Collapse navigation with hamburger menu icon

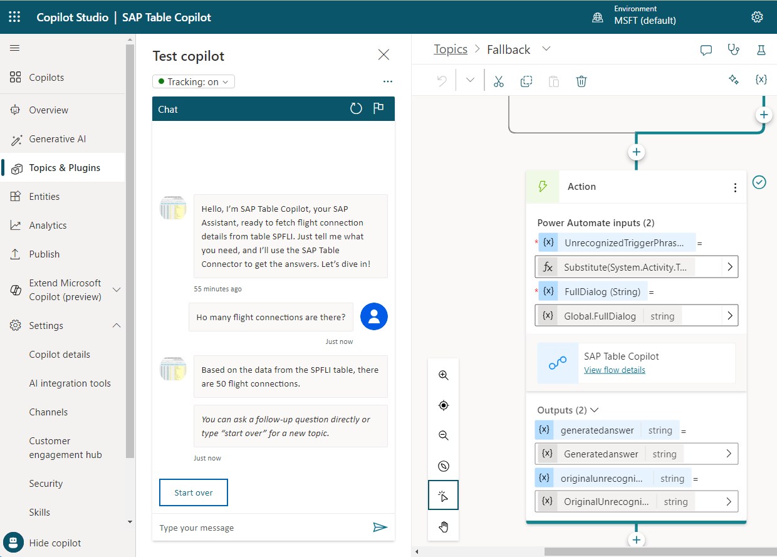click(15, 48)
